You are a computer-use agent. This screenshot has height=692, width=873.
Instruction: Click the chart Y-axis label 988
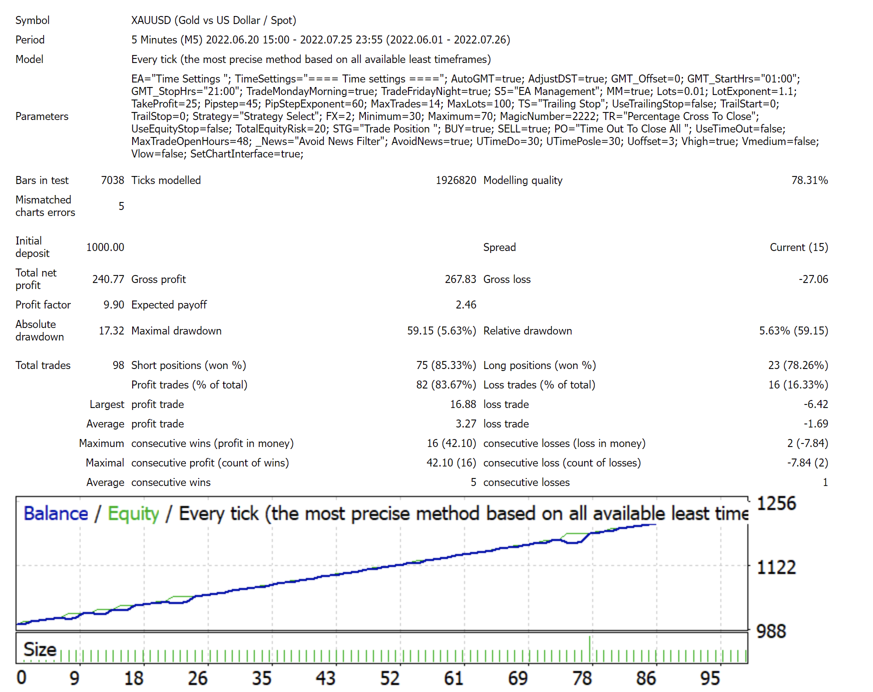771,631
